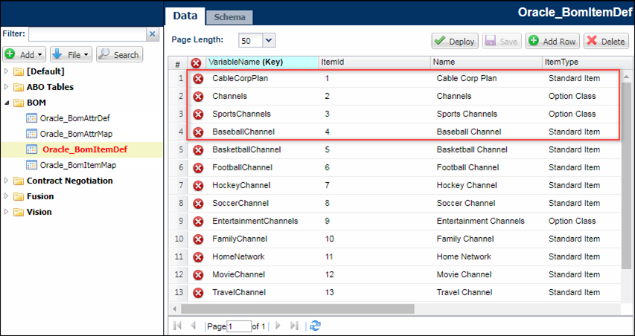Click delete icon for TravelChannel row

(x=197, y=293)
